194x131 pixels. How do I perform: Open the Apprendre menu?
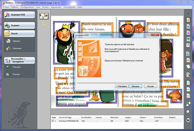[56, 6]
